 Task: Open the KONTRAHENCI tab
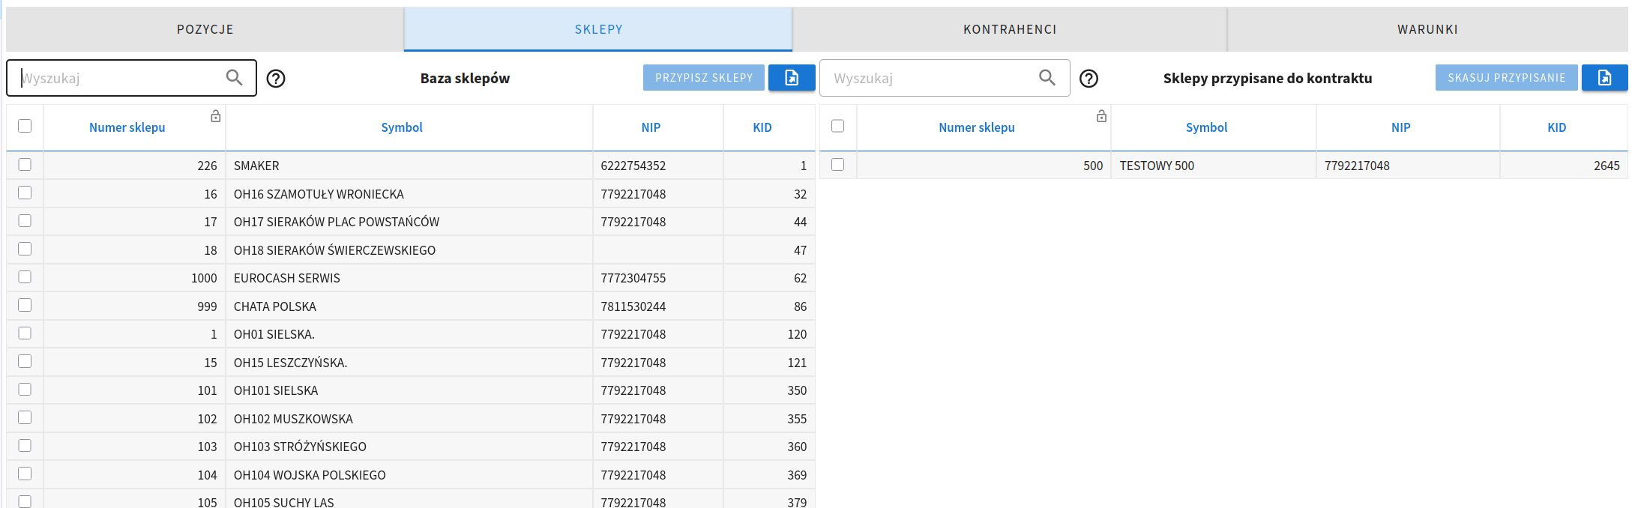pos(1010,29)
